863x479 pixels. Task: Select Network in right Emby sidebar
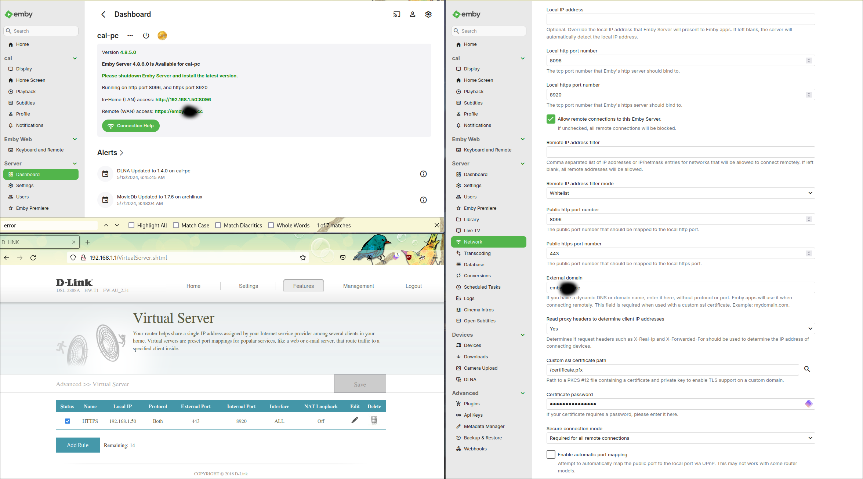click(489, 242)
